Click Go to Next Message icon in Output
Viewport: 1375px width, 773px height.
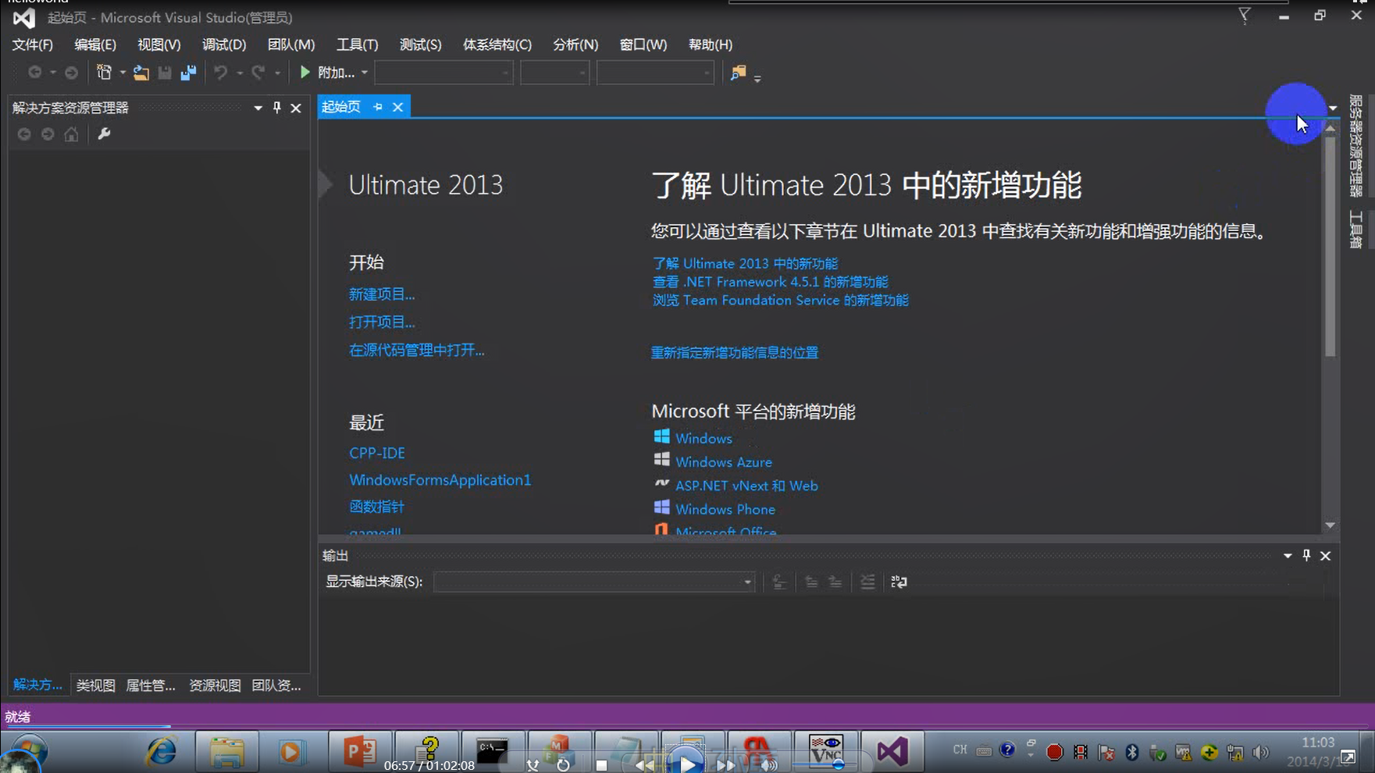pos(835,582)
